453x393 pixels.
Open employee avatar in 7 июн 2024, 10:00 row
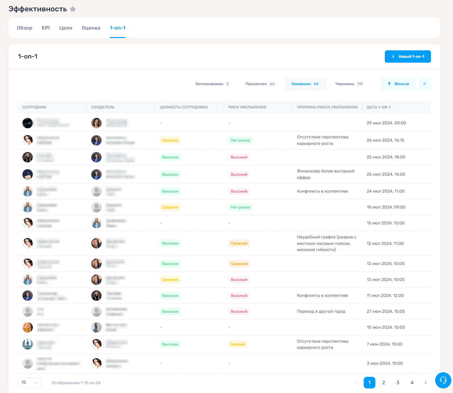pyautogui.click(x=28, y=344)
